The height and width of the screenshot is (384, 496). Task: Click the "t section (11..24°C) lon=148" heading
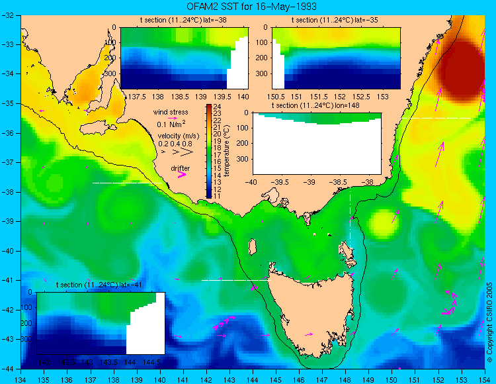pyautogui.click(x=315, y=105)
